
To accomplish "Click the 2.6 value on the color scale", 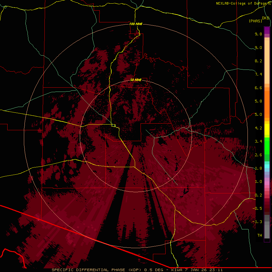I will click(x=258, y=155).
